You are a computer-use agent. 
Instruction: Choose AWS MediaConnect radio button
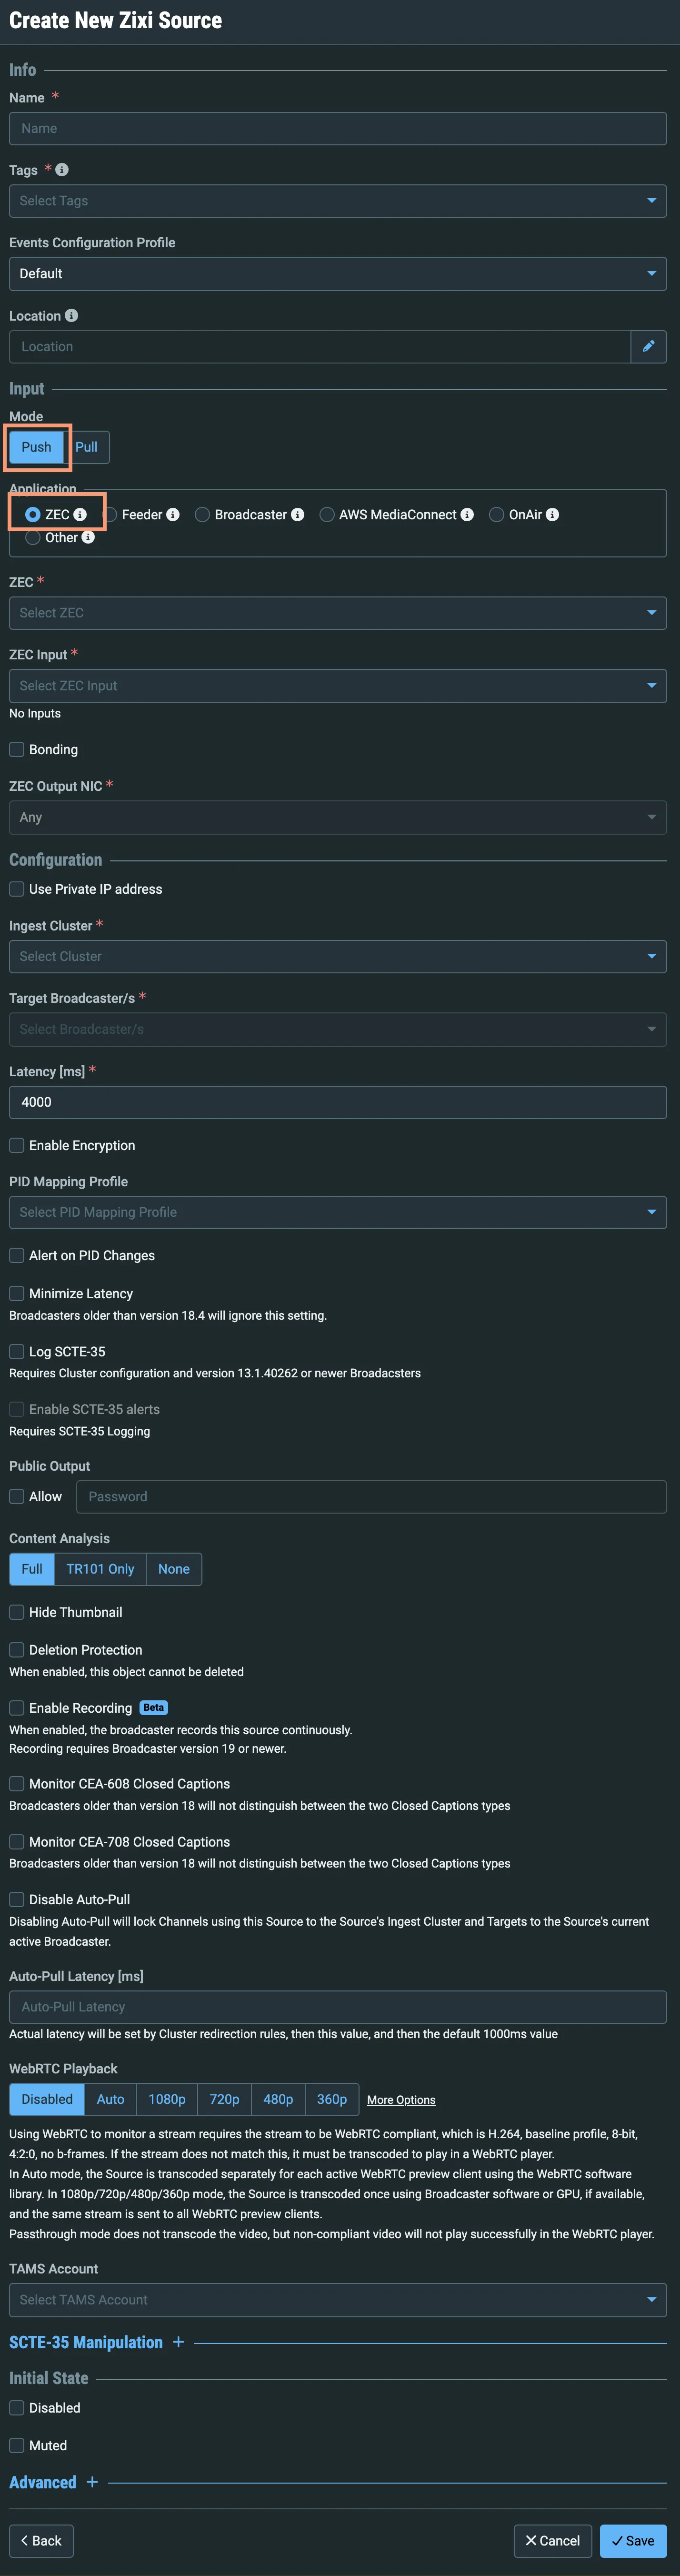coord(327,515)
